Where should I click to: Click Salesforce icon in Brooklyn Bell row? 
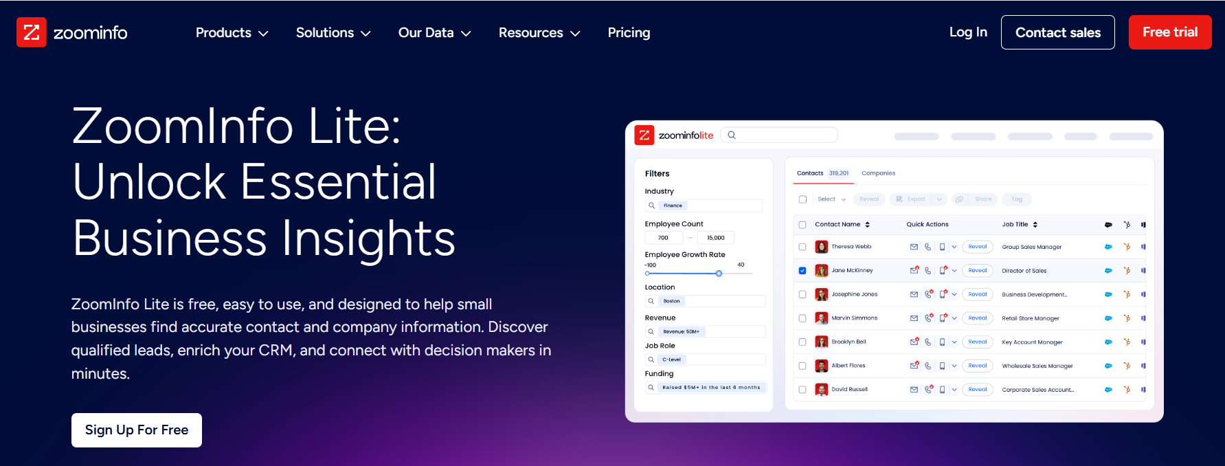click(x=1108, y=342)
